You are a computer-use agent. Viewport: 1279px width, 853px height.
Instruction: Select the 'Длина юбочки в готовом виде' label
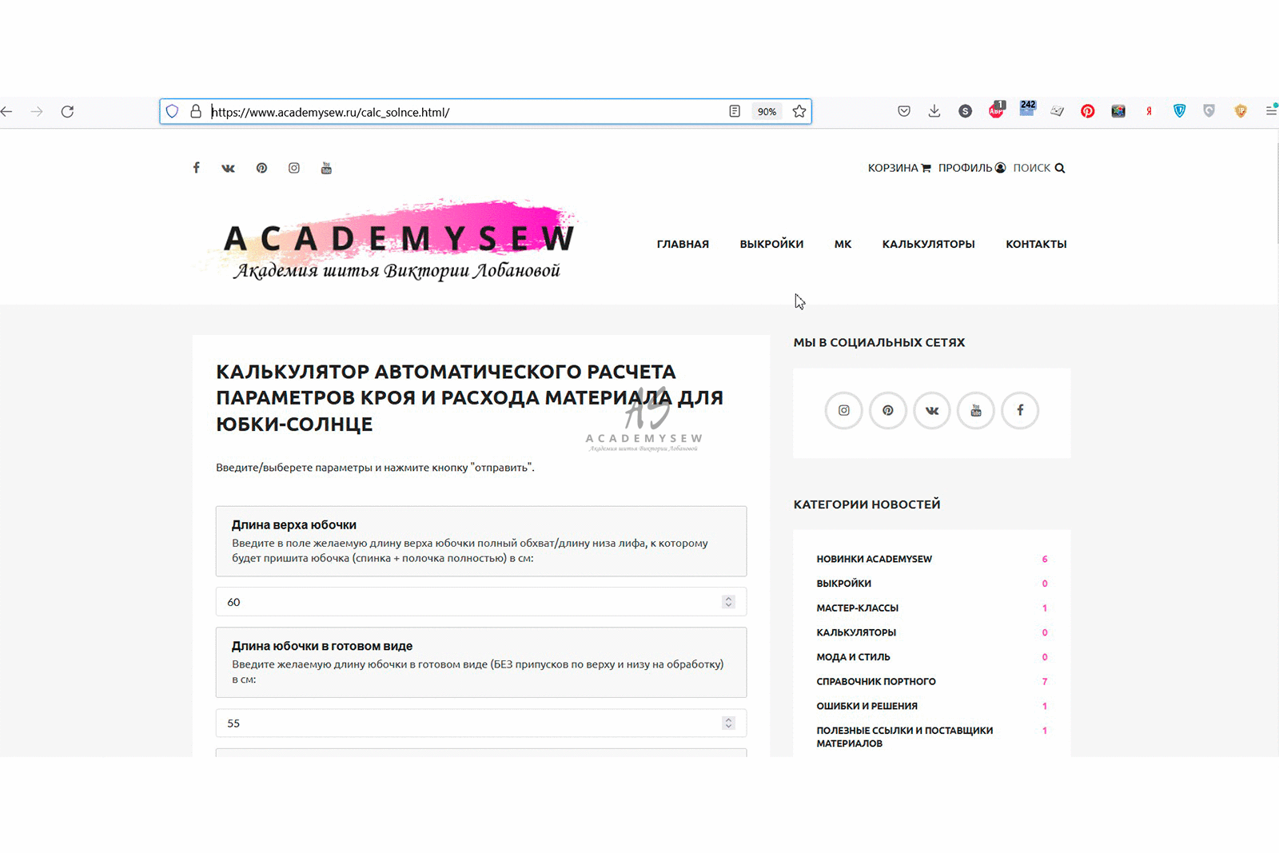[321, 646]
